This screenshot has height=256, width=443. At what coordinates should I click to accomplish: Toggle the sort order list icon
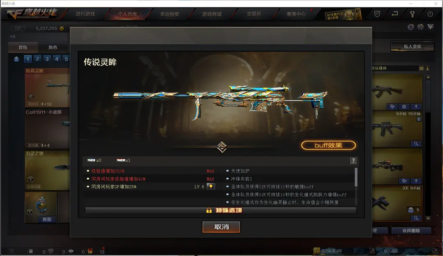point(421,68)
